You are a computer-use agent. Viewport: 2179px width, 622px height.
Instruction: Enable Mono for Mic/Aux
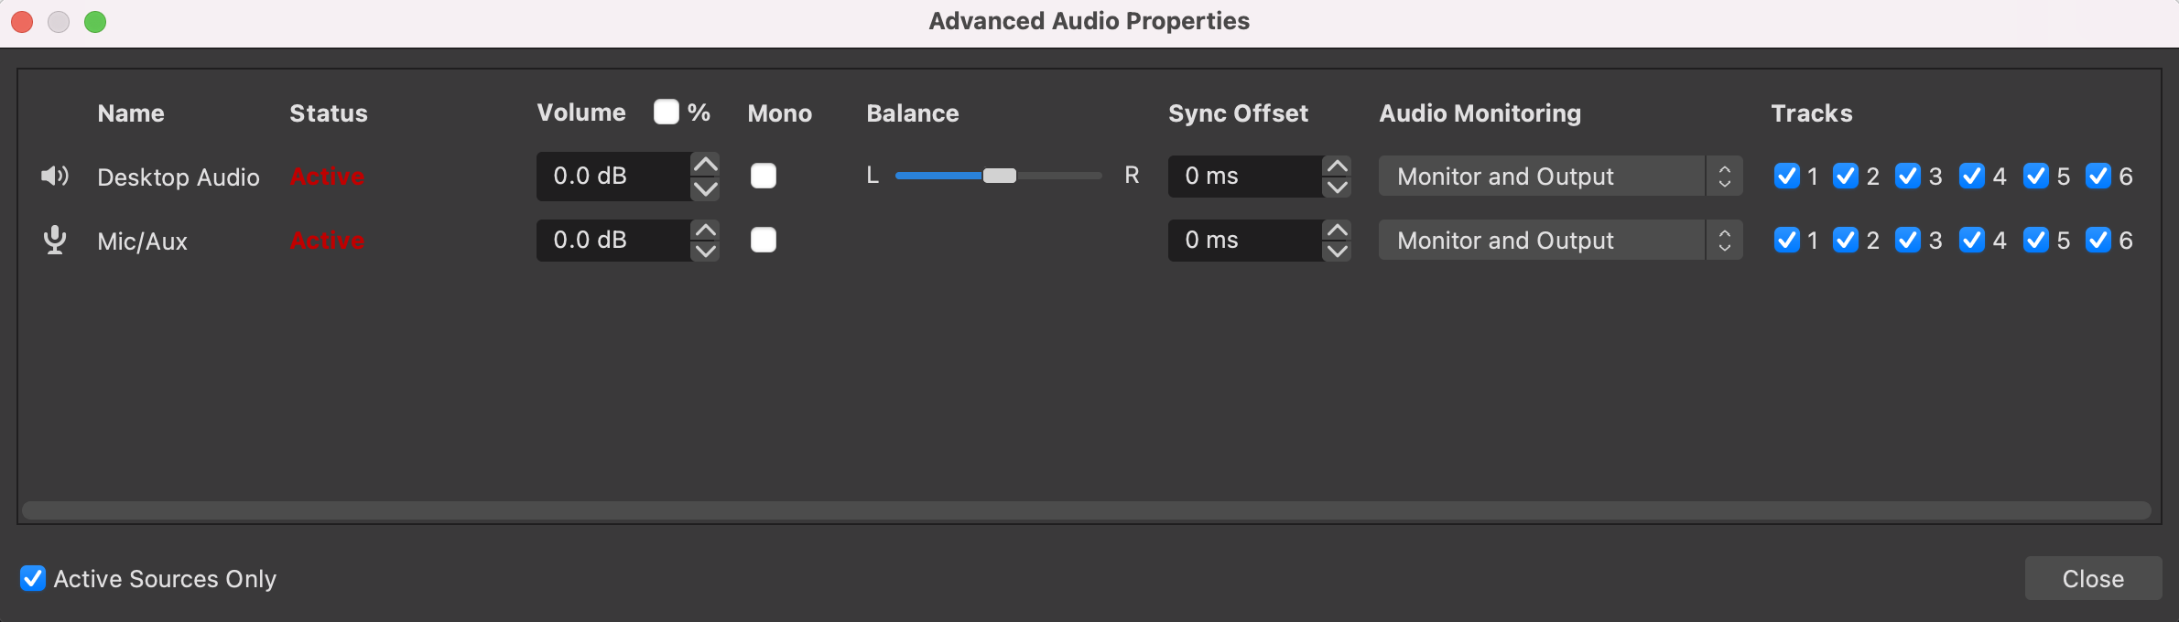(764, 240)
